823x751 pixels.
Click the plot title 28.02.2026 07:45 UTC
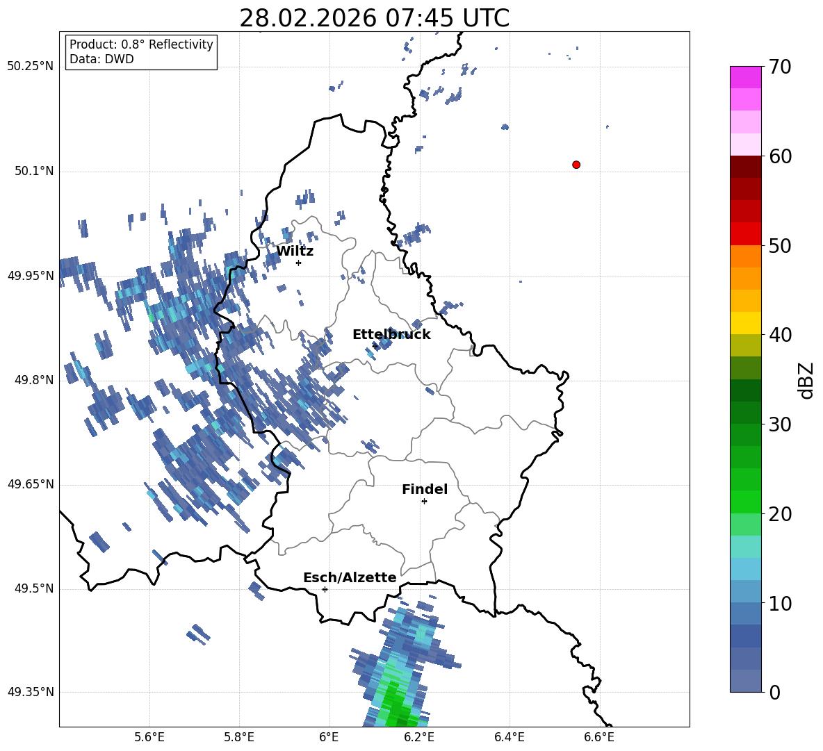[374, 18]
